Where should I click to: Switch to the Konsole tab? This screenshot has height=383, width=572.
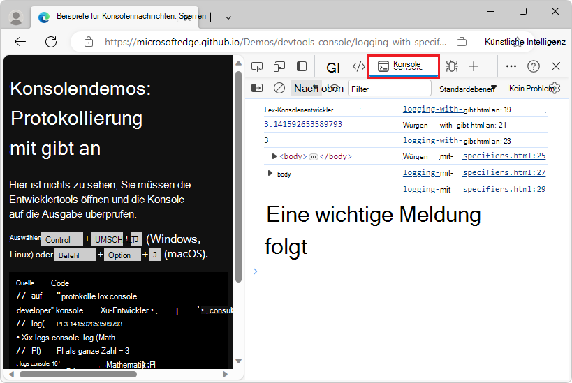(x=404, y=66)
